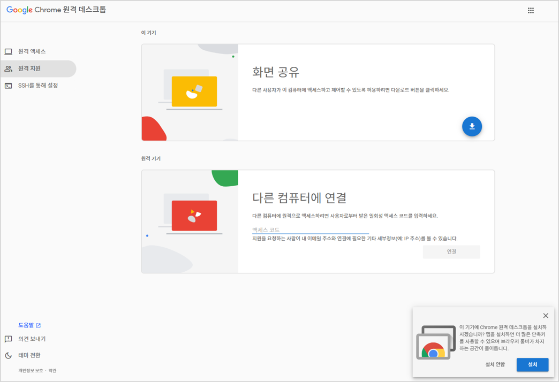This screenshot has height=382, width=559.
Task: Open the Google apps grid menu
Action: tap(531, 10)
